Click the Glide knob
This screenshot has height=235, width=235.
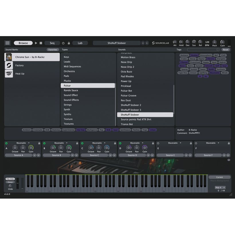tap(10, 186)
